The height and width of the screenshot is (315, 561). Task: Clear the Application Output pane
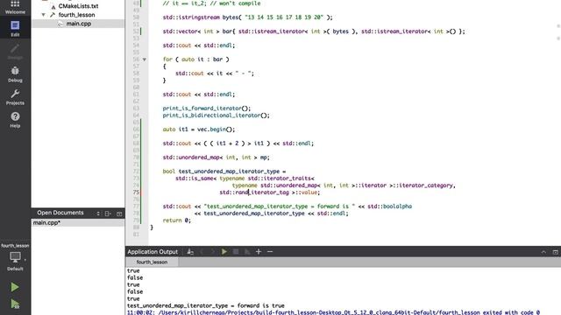[190, 252]
